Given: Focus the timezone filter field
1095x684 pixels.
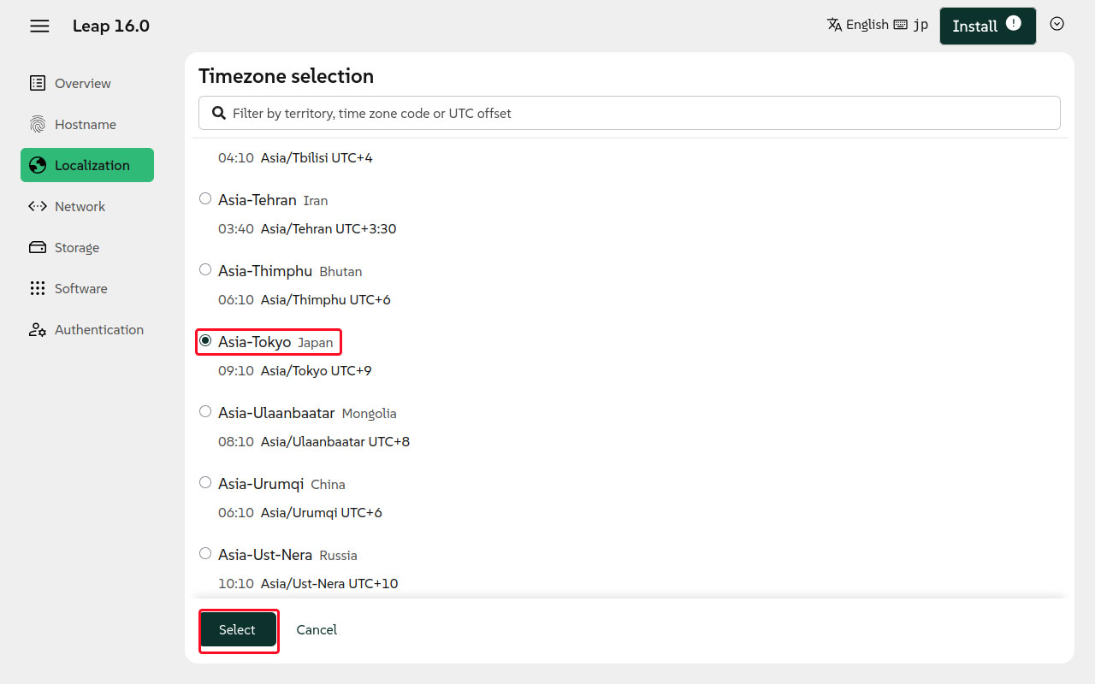Looking at the screenshot, I should click(642, 113).
